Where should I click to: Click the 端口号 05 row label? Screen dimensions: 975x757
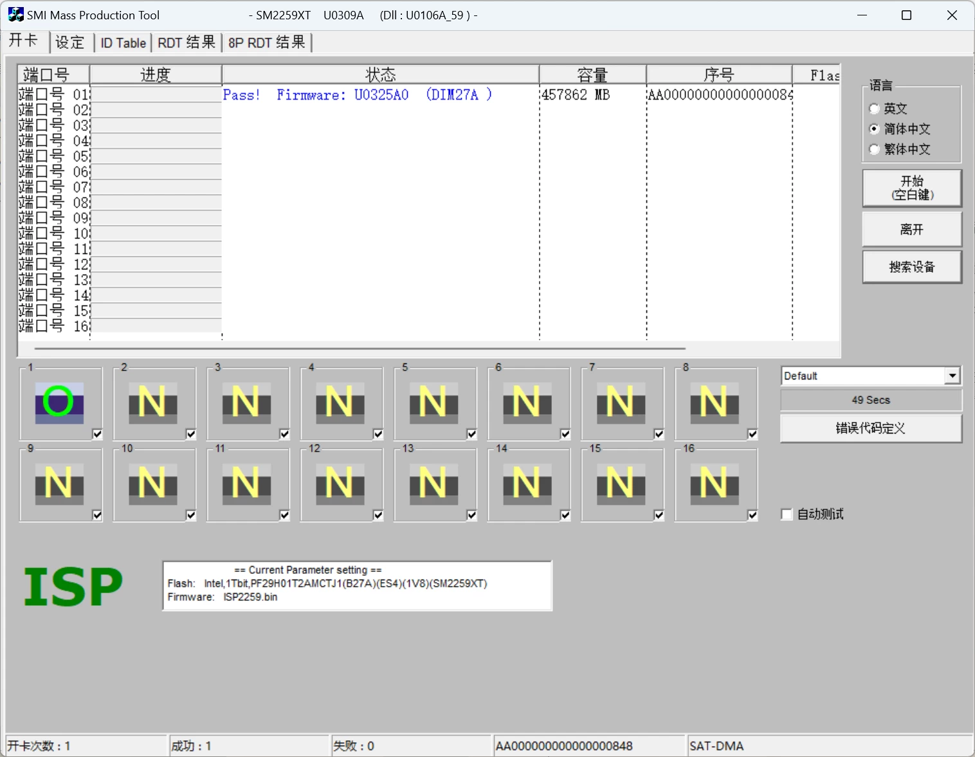[x=54, y=156]
